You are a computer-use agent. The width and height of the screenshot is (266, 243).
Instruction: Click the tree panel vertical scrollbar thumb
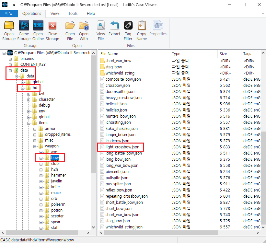point(94,114)
